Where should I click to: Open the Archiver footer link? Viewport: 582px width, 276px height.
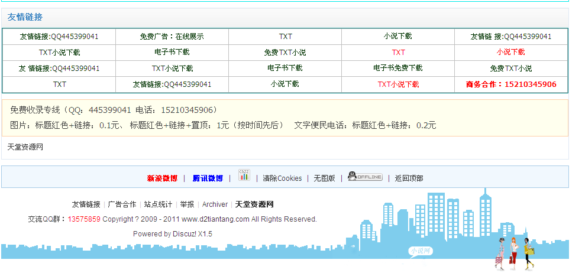point(215,204)
